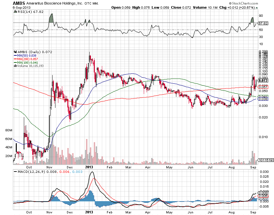Viewport: 274px width, 215px height.
Task: Click the 10 level on RSI axis
Action: click(261, 44)
